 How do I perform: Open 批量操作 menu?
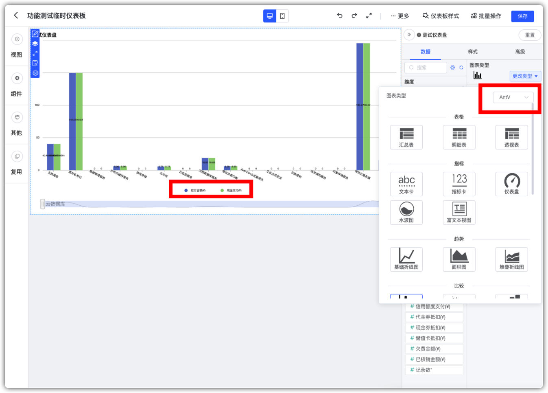(486, 16)
